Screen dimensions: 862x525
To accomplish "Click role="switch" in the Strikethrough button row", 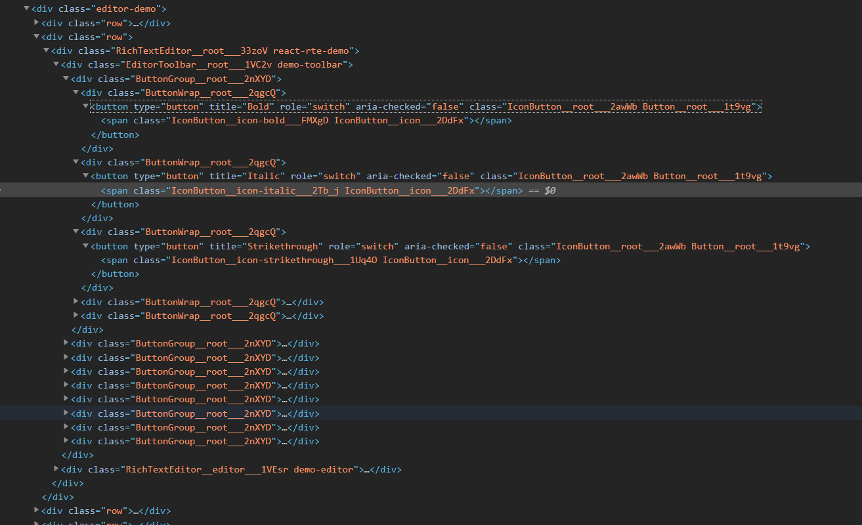I will pos(364,246).
